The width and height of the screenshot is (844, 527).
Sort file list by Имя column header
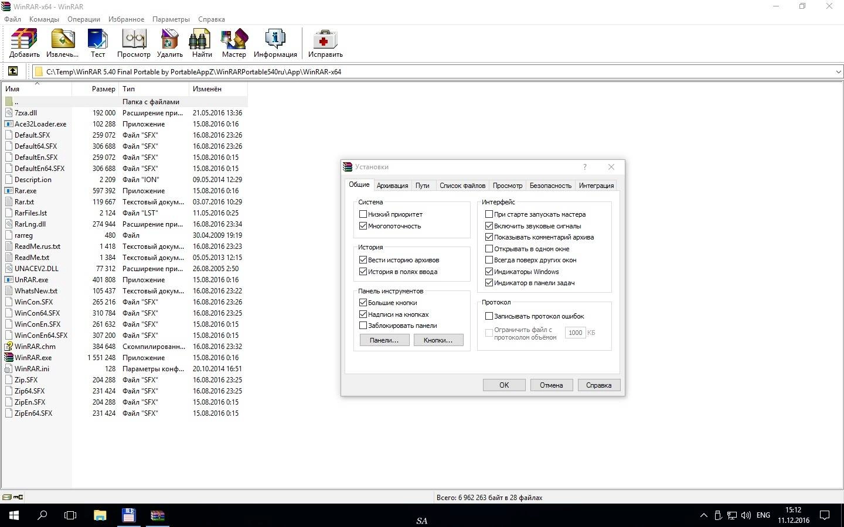(x=37, y=89)
